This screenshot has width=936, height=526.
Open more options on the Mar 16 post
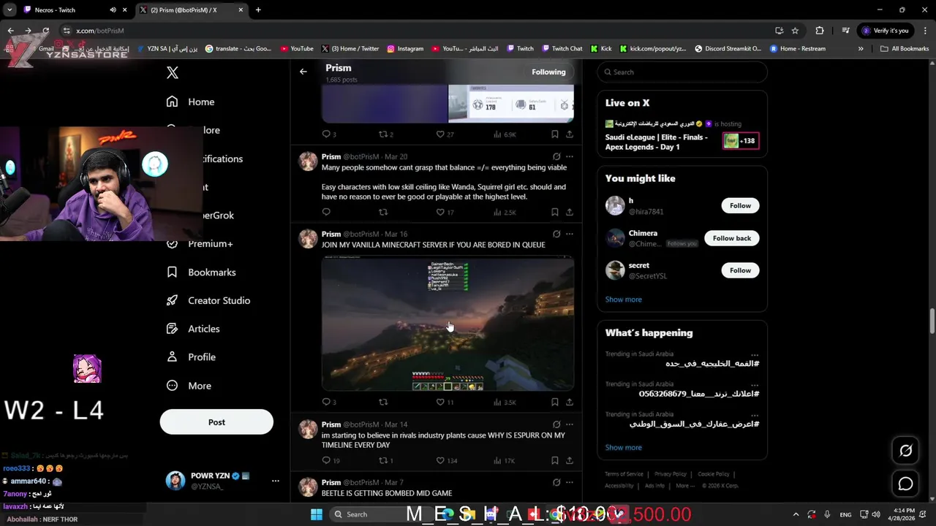pos(570,234)
